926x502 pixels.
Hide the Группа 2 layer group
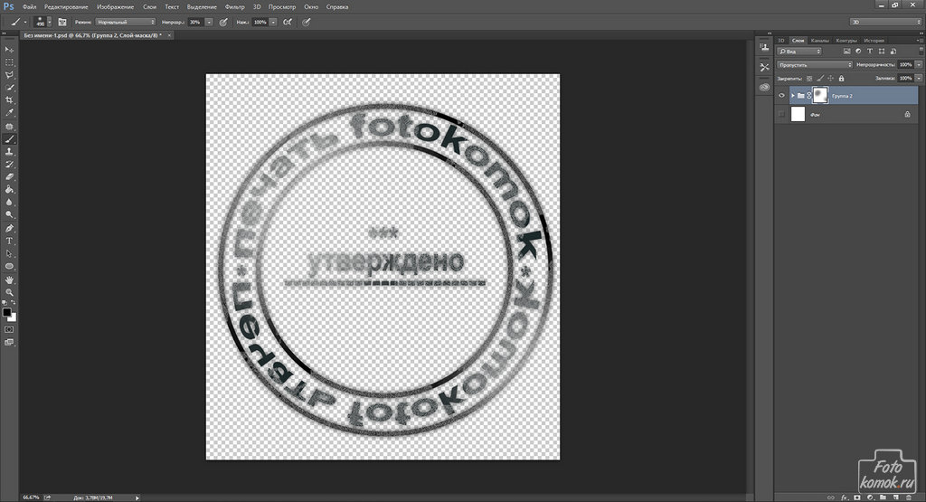coord(781,96)
